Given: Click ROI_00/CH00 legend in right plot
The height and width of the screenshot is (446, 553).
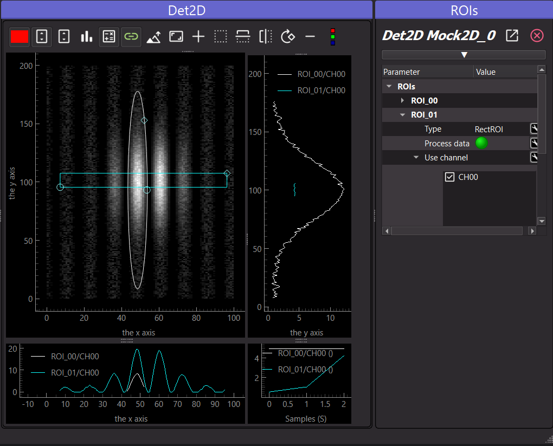Looking at the screenshot, I should click(x=321, y=74).
